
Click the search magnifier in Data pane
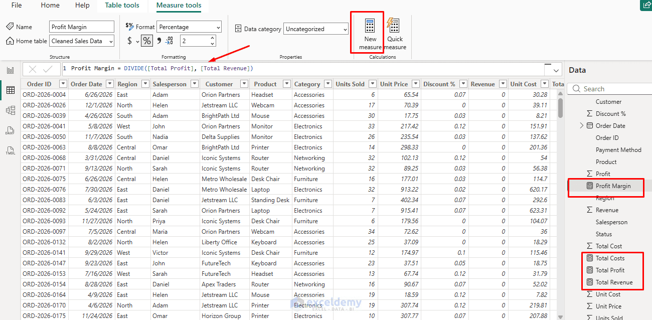pyautogui.click(x=576, y=89)
